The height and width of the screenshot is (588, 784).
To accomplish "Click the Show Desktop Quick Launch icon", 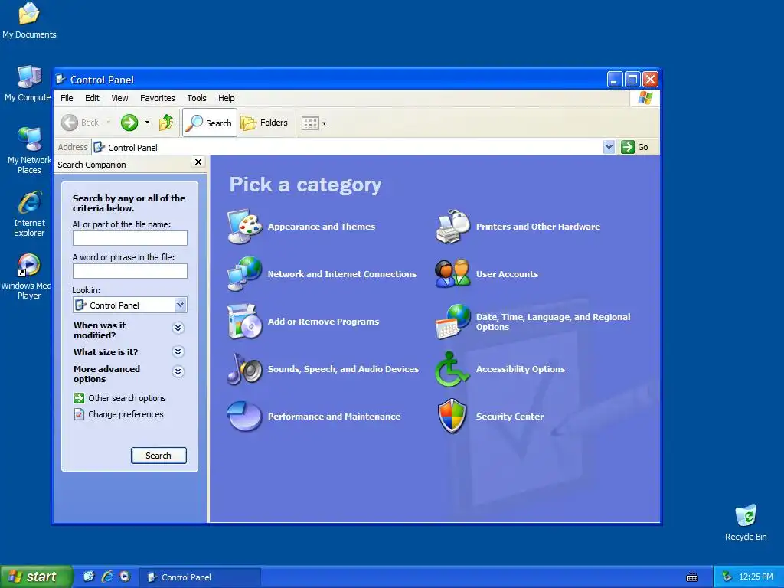I will click(x=89, y=577).
